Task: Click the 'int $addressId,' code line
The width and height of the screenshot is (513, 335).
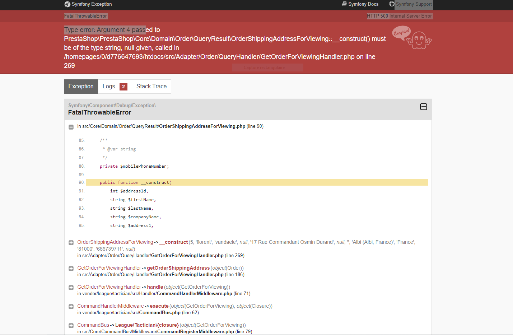Action: click(x=129, y=191)
